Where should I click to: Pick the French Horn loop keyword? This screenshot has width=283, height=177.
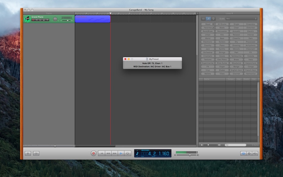251,70
